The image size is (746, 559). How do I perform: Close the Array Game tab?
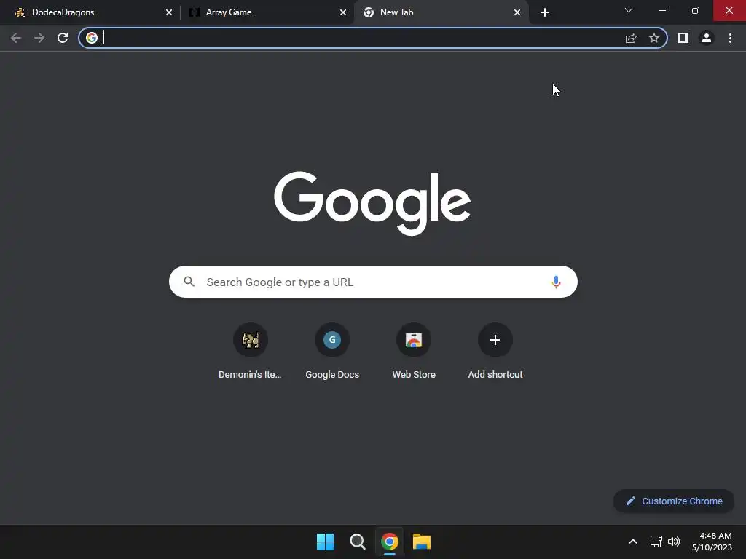(x=343, y=12)
